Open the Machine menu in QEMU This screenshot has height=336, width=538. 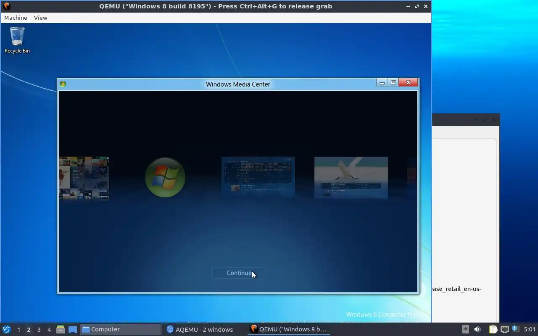(16, 18)
